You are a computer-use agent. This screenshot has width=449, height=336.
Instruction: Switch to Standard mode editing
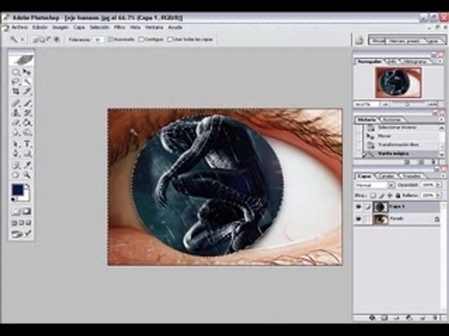pyautogui.click(x=16, y=211)
